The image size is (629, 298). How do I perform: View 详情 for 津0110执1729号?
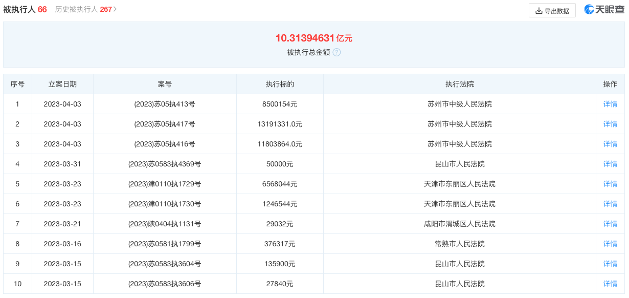coord(610,184)
